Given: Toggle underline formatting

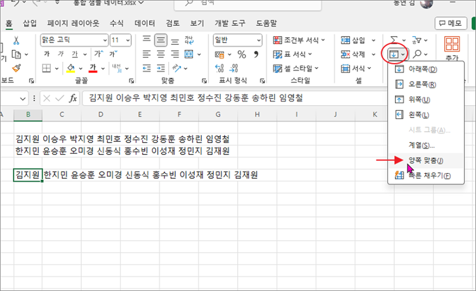Looking at the screenshot, I should coord(75,54).
